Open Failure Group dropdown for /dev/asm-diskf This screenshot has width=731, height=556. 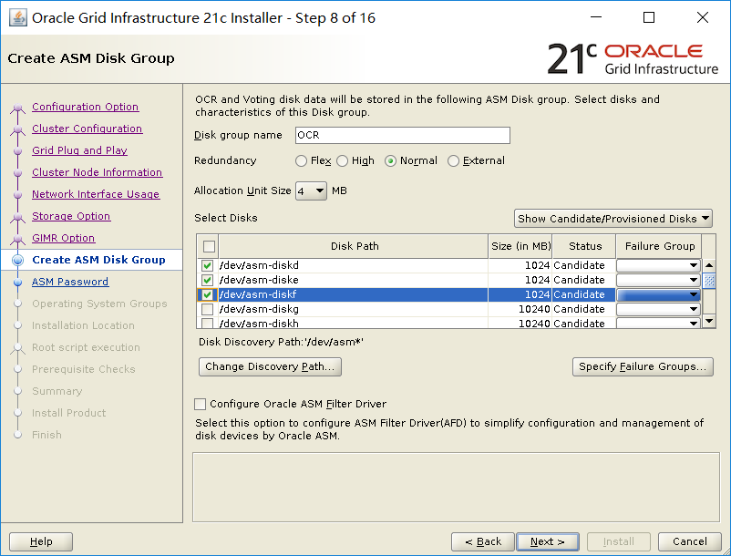pyautogui.click(x=658, y=294)
